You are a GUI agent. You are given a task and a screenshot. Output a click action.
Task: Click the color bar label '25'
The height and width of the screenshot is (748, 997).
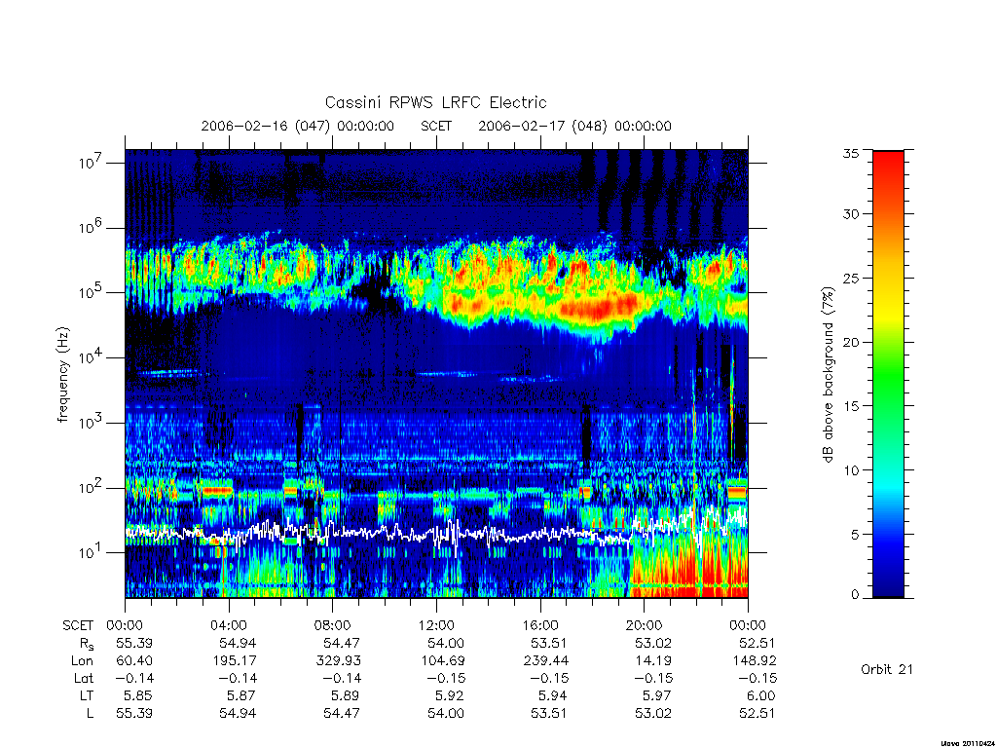[851, 278]
